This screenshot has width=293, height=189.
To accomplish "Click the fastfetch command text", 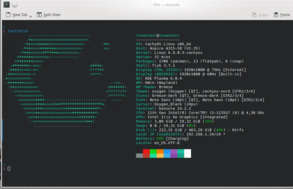I will pos(18,31).
